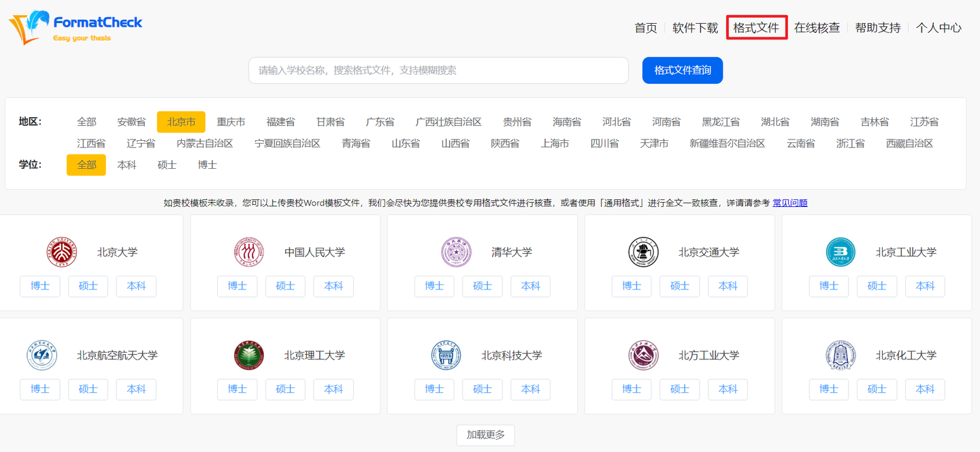Go to 在线核查 page
The image size is (980, 452).
point(817,28)
